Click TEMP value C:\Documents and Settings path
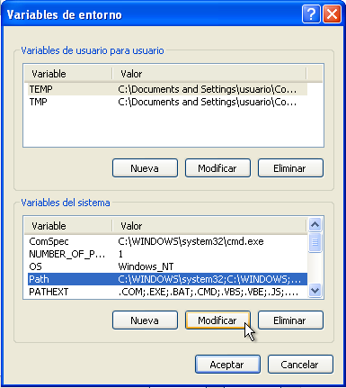346x388 pixels. click(207, 89)
